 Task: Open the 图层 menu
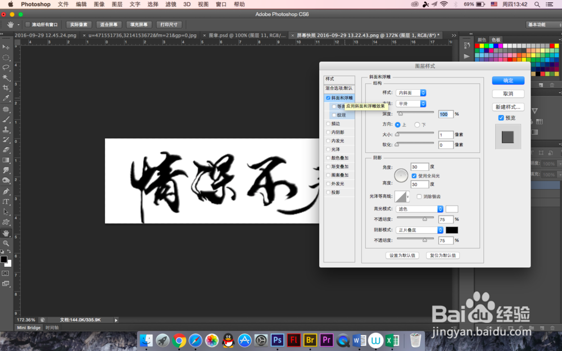coord(117,4)
